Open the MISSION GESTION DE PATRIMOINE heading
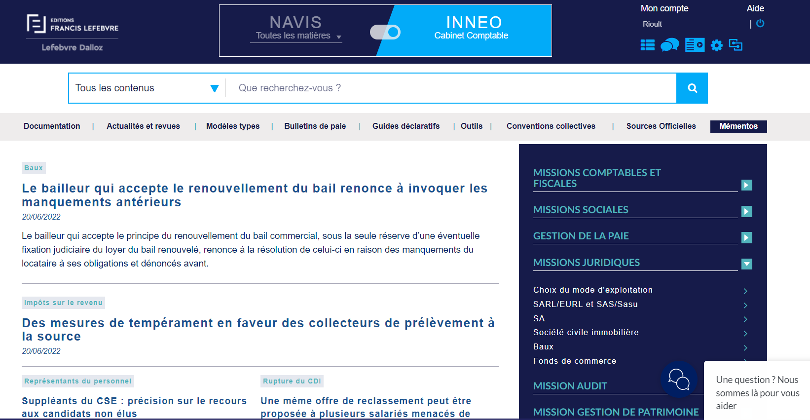The image size is (810, 420). click(x=616, y=412)
